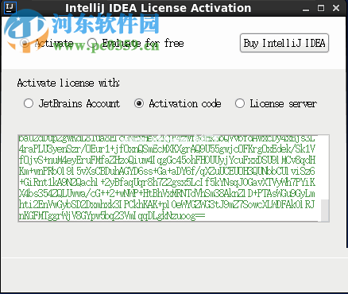Select Activation code radio button

point(139,103)
